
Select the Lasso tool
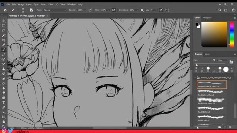[x=4, y=30]
